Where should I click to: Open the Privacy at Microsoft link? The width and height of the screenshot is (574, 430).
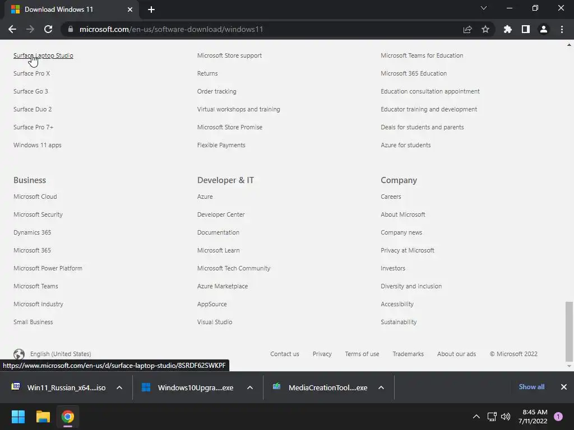coord(408,250)
